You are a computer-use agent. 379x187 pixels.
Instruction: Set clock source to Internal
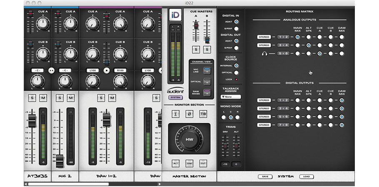236,65
